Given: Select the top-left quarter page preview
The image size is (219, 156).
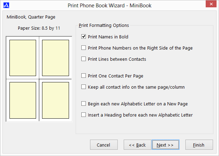Looking at the screenshot, I should [23, 58].
